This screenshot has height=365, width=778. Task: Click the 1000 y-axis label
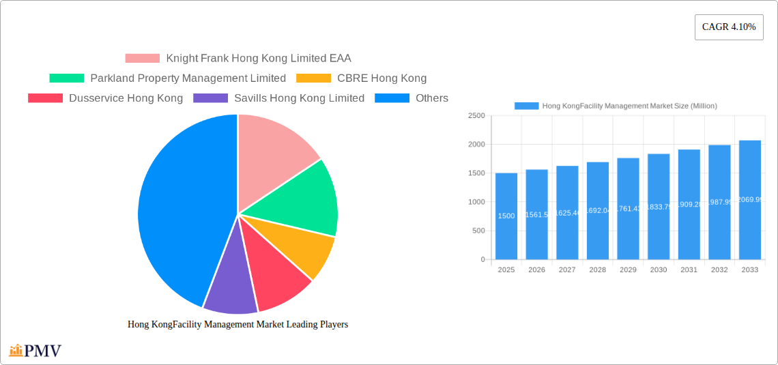tap(476, 202)
